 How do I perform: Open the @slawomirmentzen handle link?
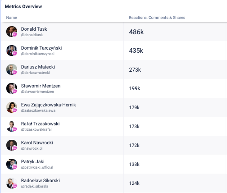point(37,92)
